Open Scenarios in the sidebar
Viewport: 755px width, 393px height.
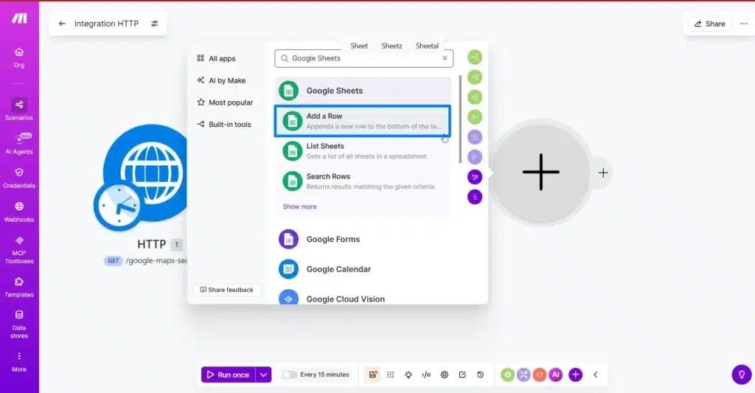18,109
